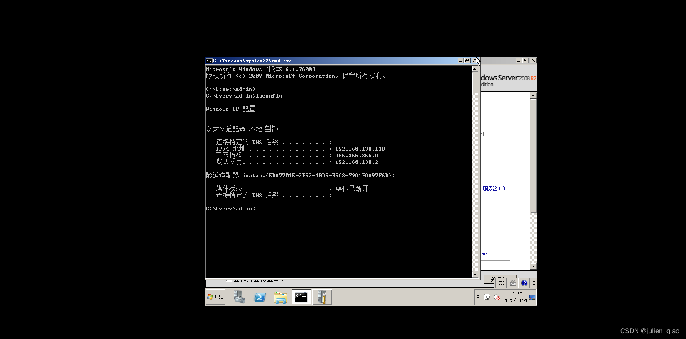Screen dimensions: 686x339
Task: Click the Microsoft Windows version 6.1.7600 line
Action: pos(260,69)
